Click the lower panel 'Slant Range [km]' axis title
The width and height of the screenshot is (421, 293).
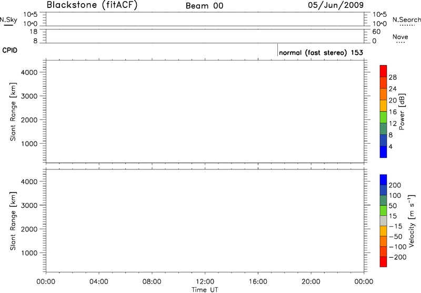click(13, 221)
